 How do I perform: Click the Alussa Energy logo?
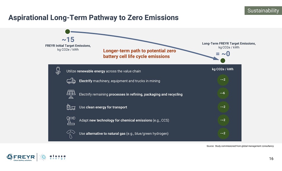(x=53, y=157)
